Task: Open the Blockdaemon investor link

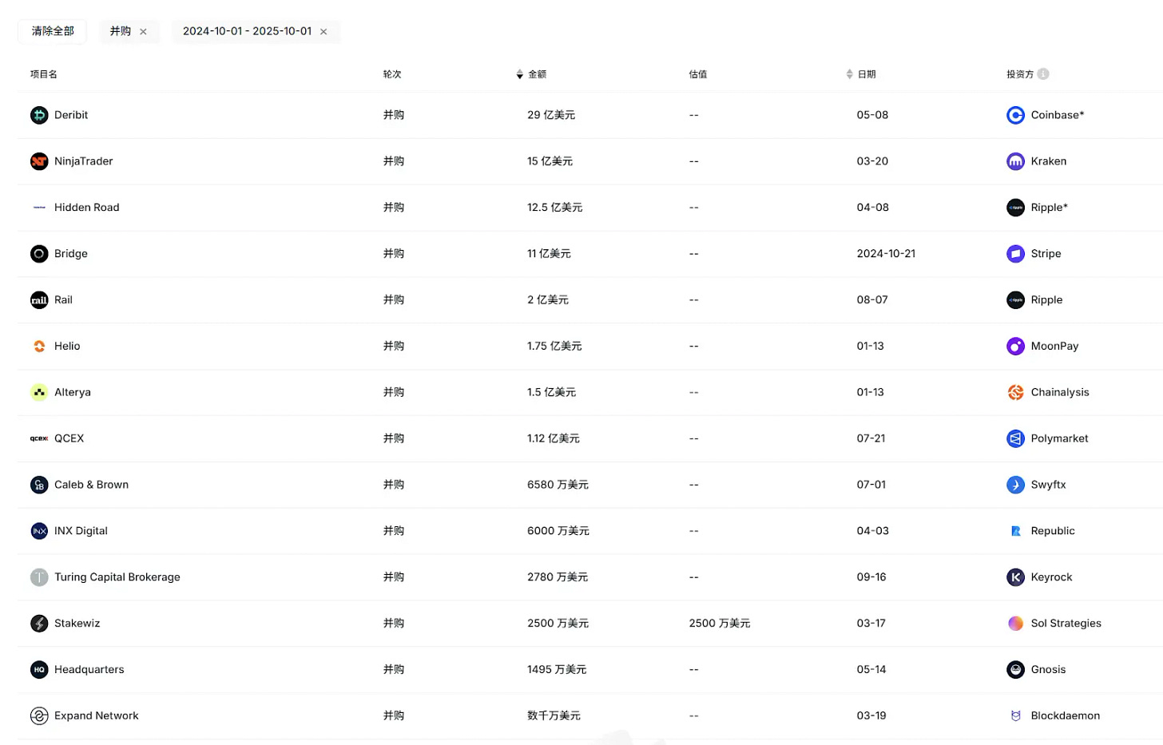Action: pos(1066,716)
